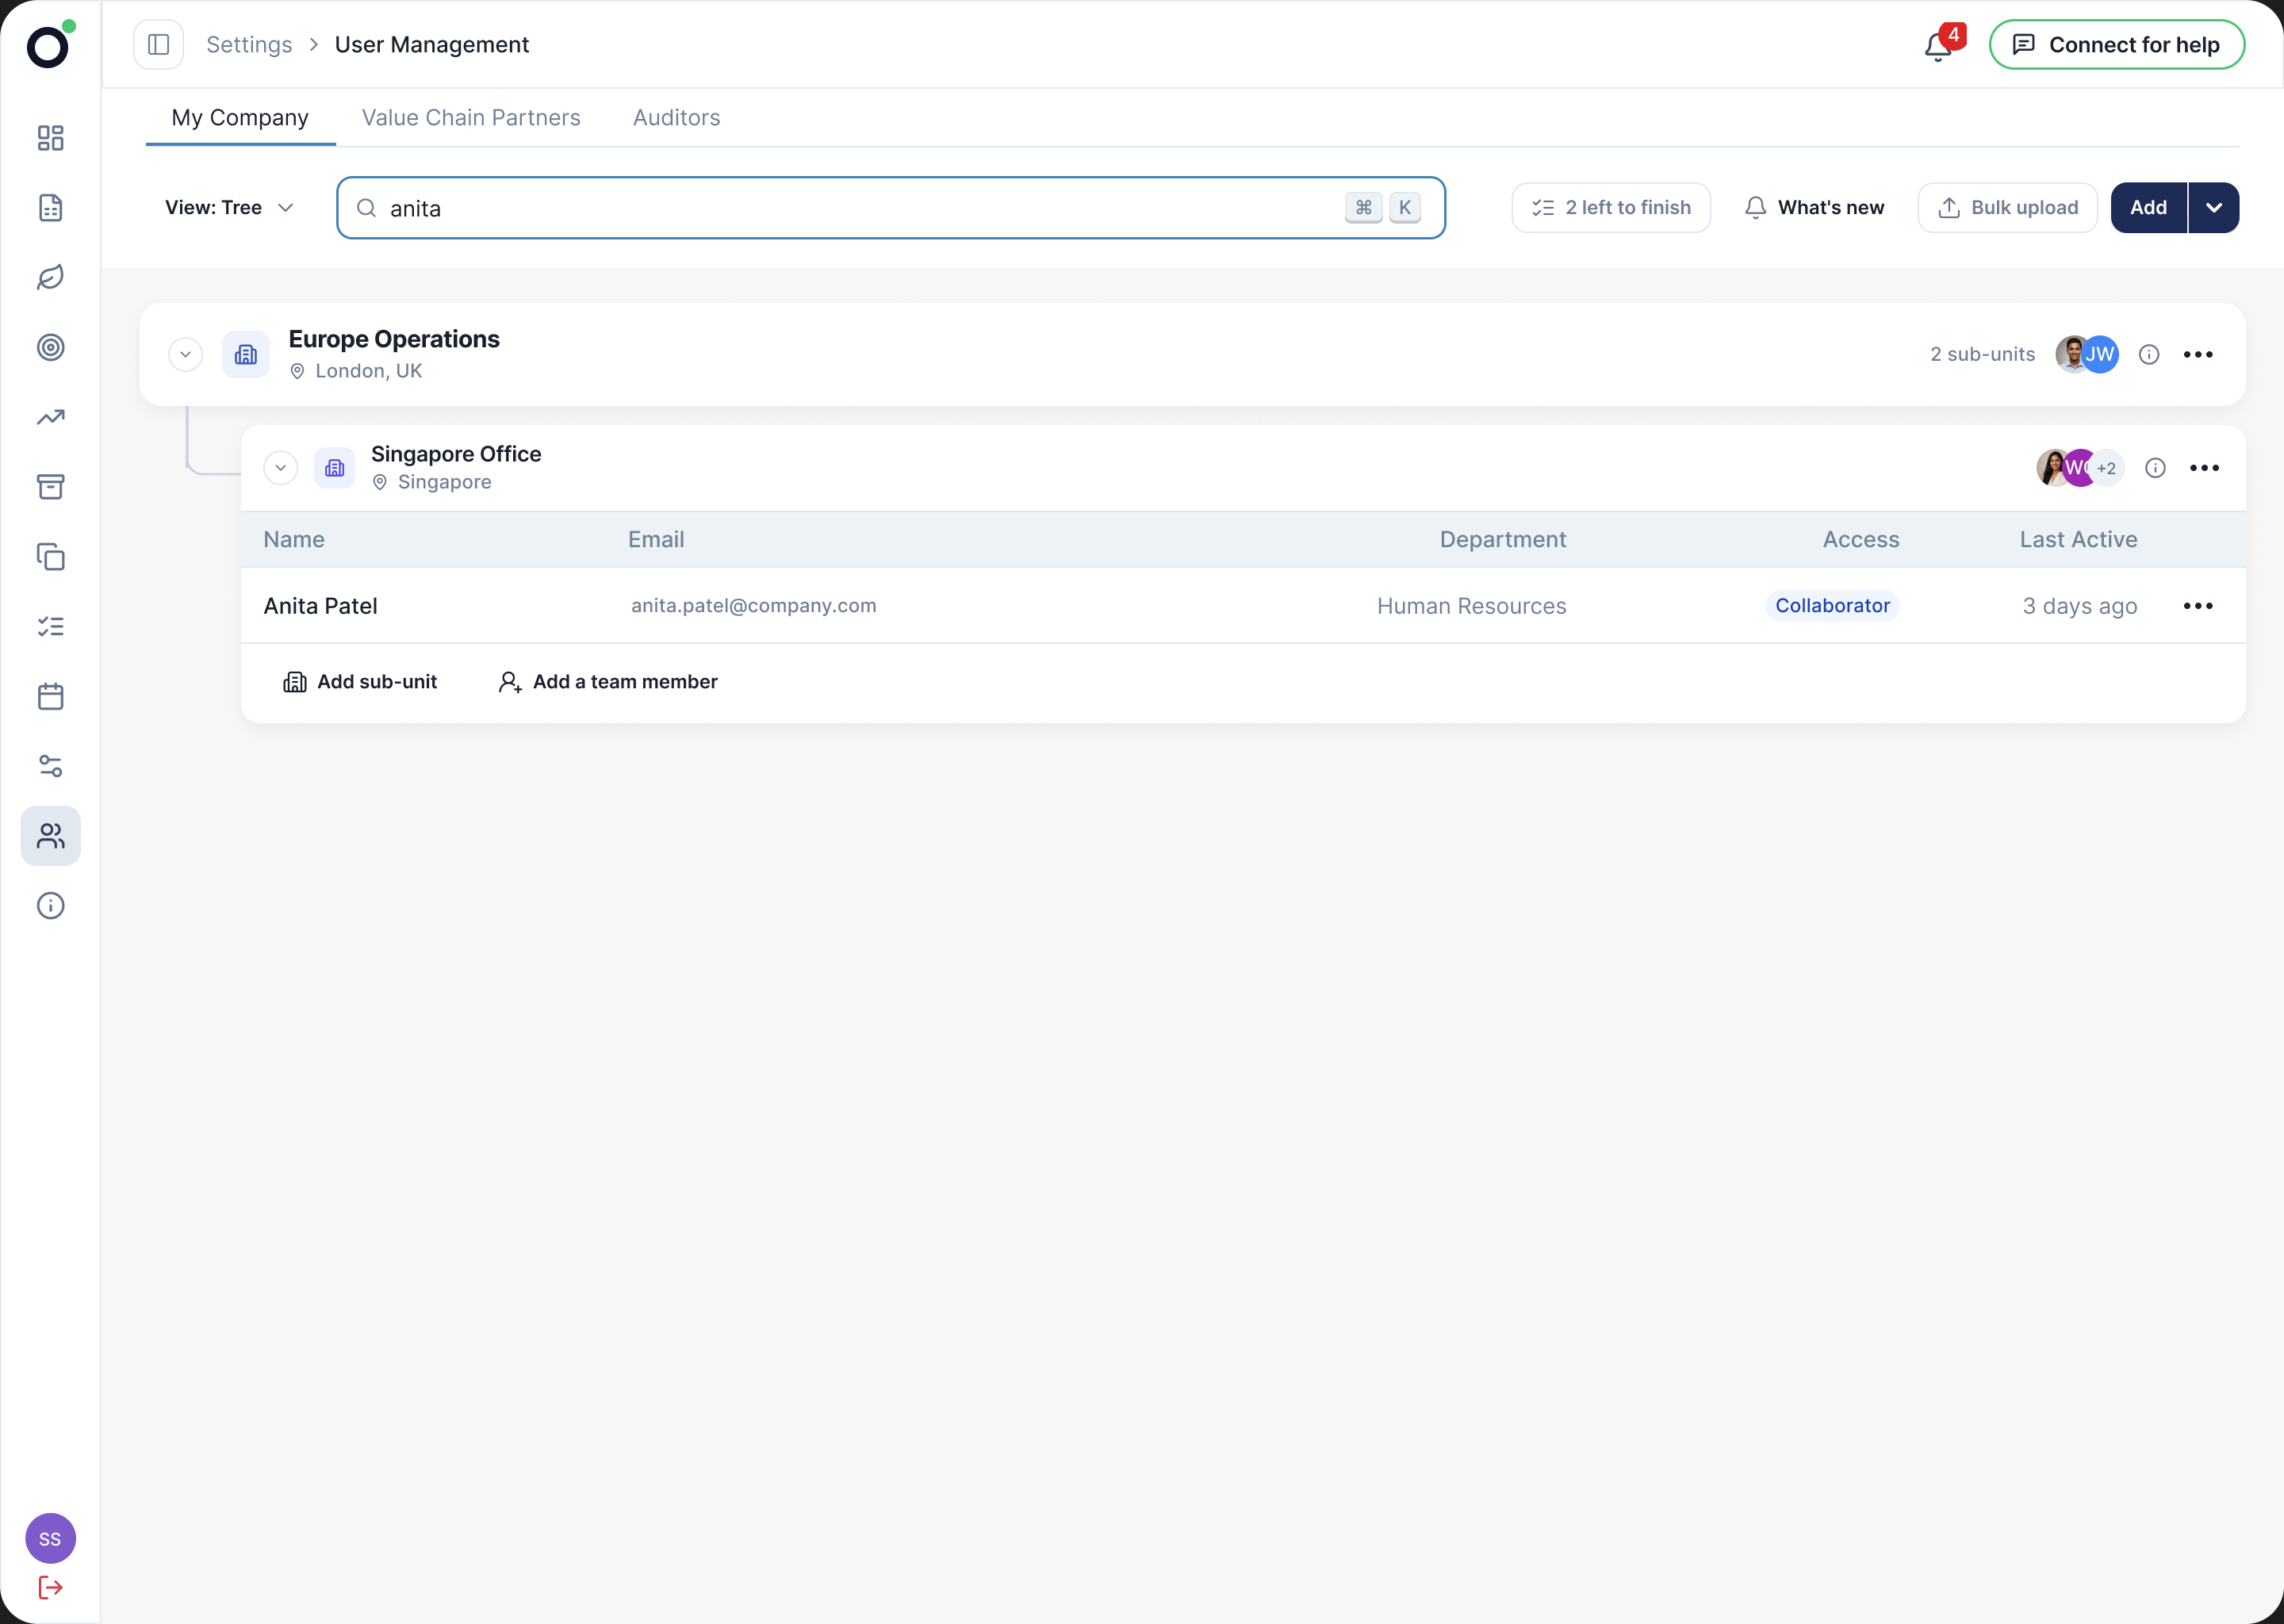Open the Add button dropdown arrow
This screenshot has height=1624, width=2284.
click(2213, 208)
